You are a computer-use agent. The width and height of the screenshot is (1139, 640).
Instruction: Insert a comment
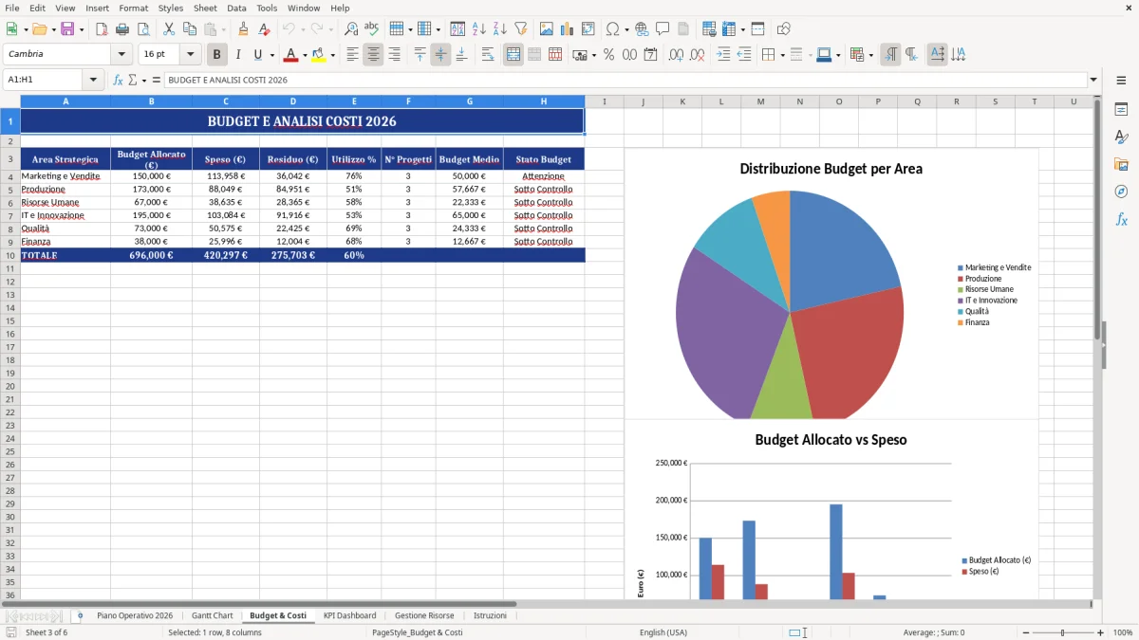click(x=663, y=29)
